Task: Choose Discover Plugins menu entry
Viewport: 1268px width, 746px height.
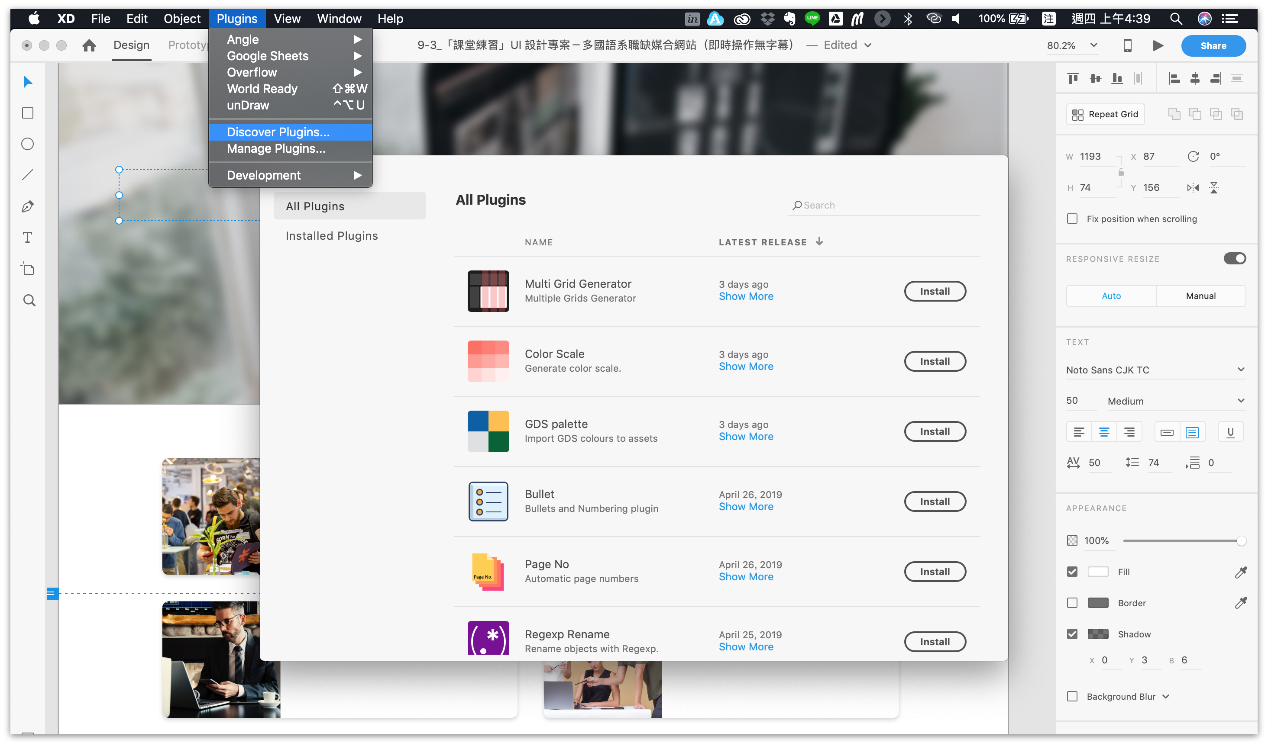Action: [290, 132]
